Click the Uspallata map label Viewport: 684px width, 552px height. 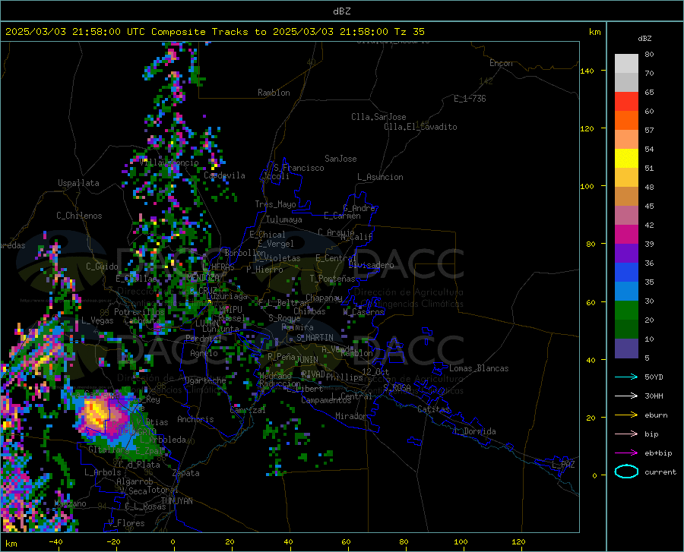click(x=78, y=183)
